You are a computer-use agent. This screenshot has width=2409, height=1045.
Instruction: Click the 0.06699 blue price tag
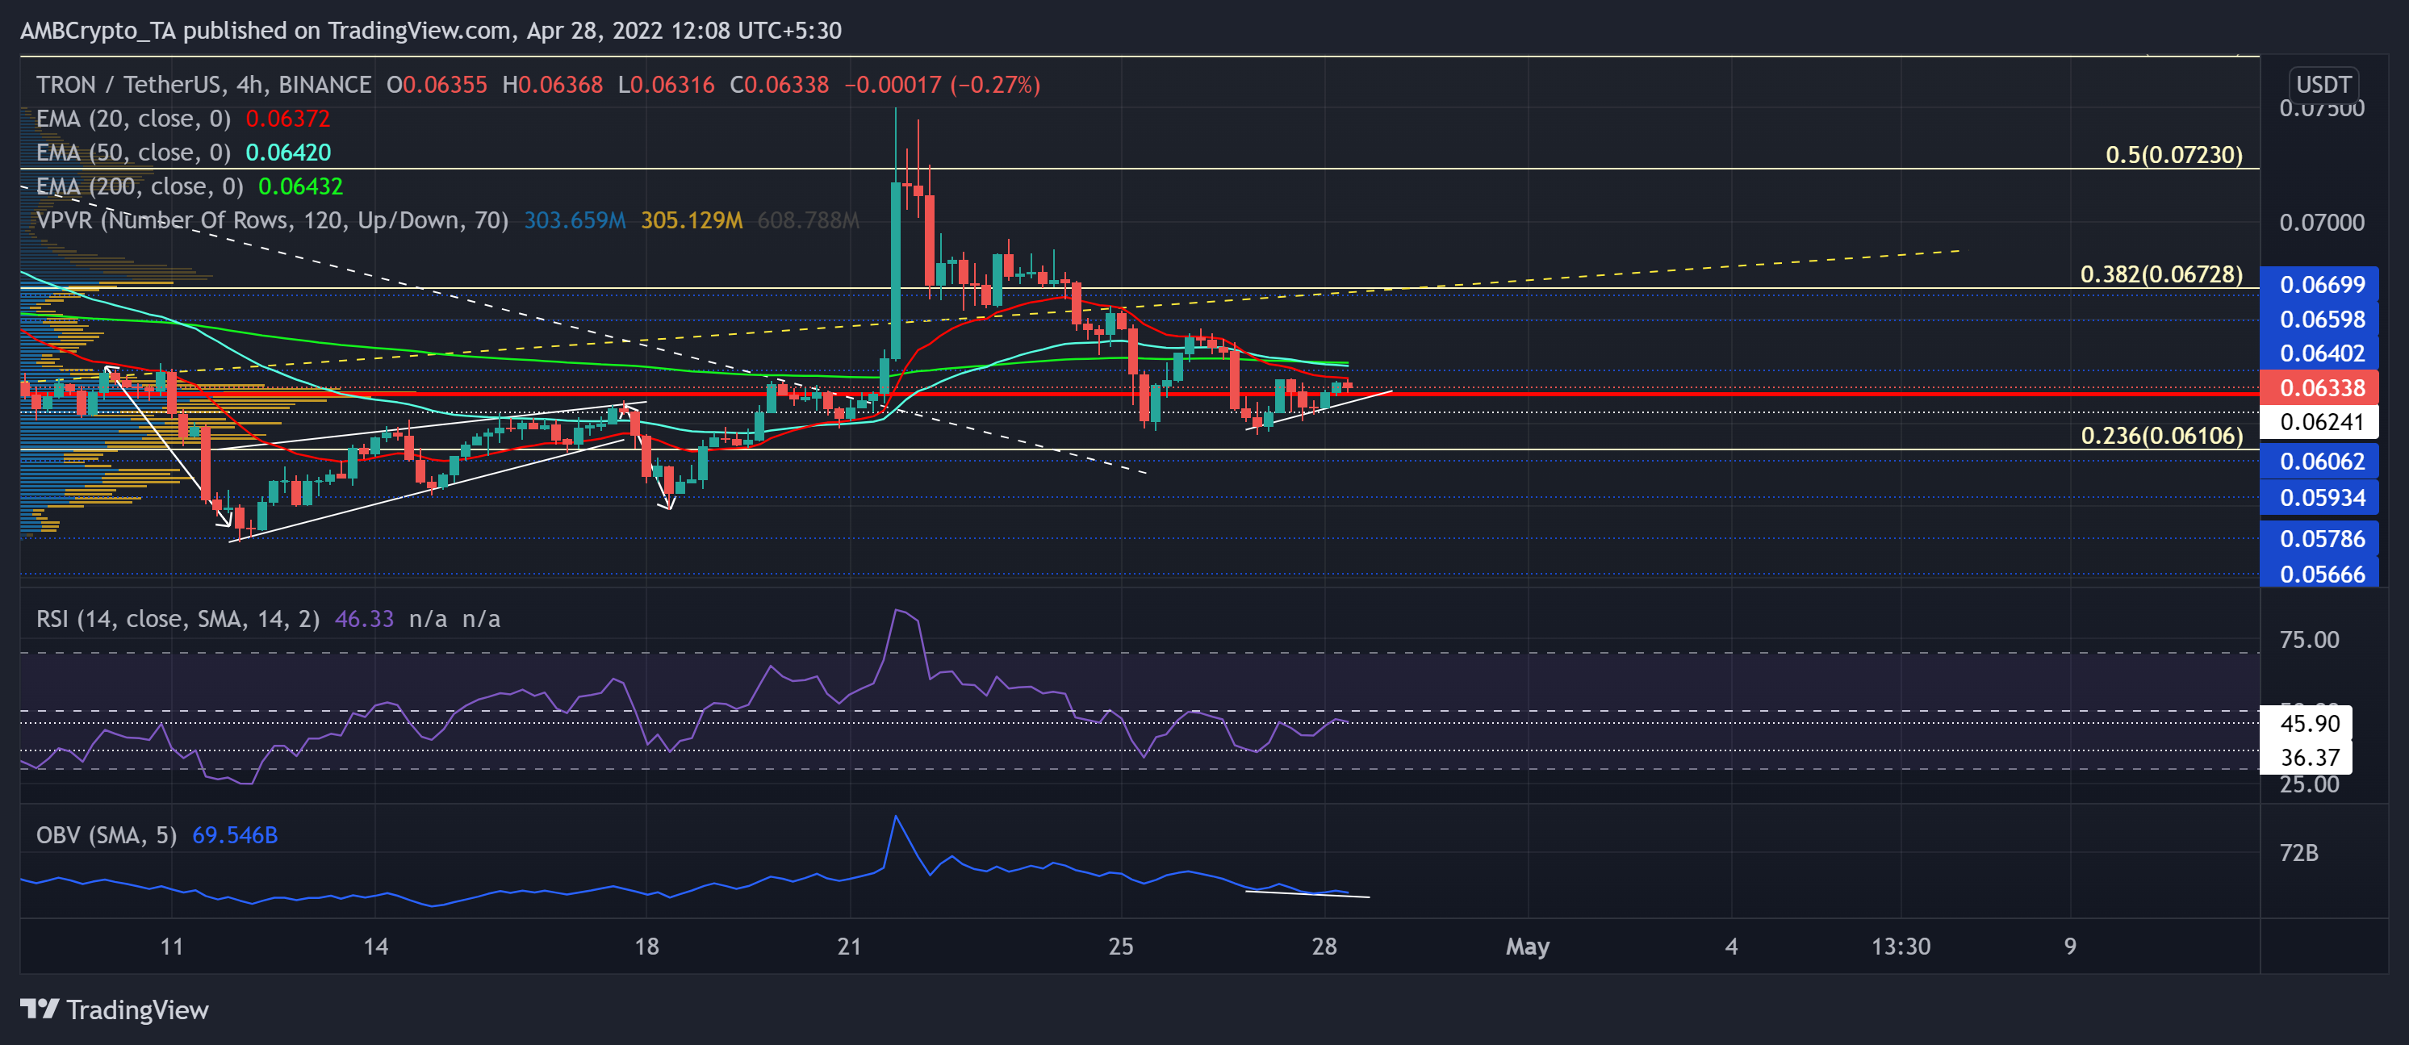(x=2321, y=284)
